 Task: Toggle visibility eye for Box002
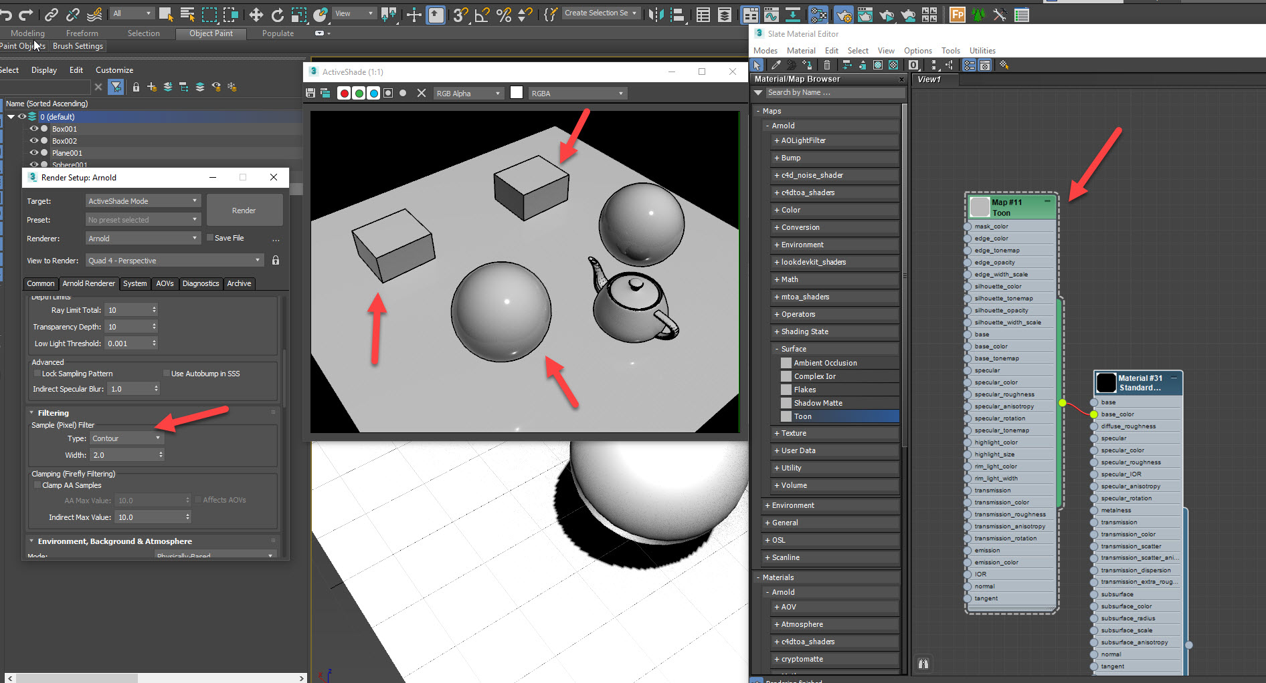(33, 141)
